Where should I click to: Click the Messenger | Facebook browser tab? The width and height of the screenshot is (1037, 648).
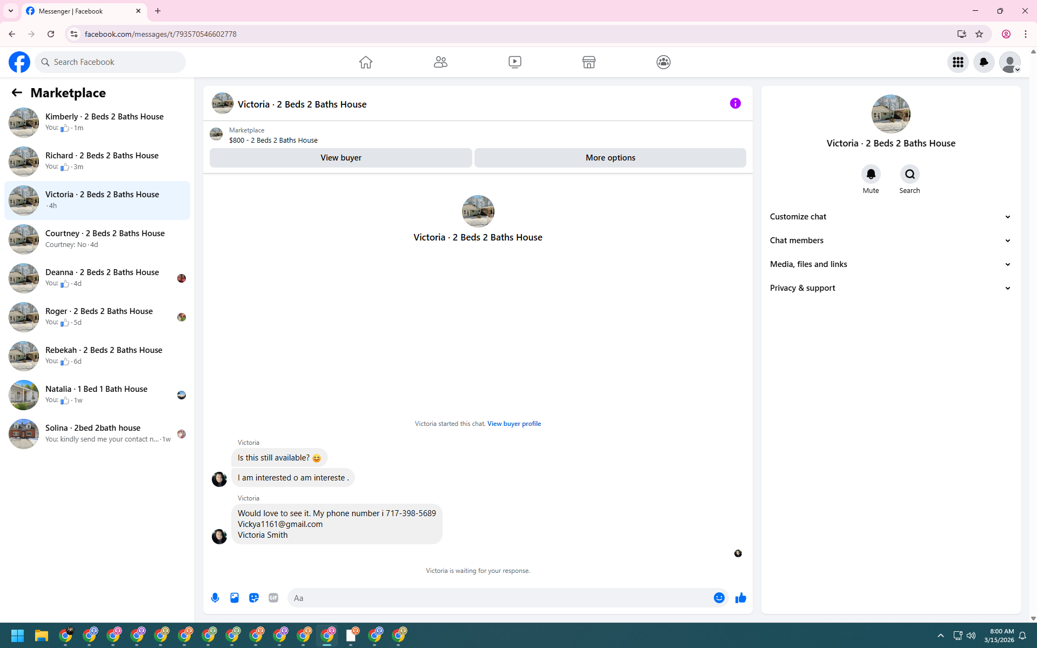pyautogui.click(x=84, y=11)
